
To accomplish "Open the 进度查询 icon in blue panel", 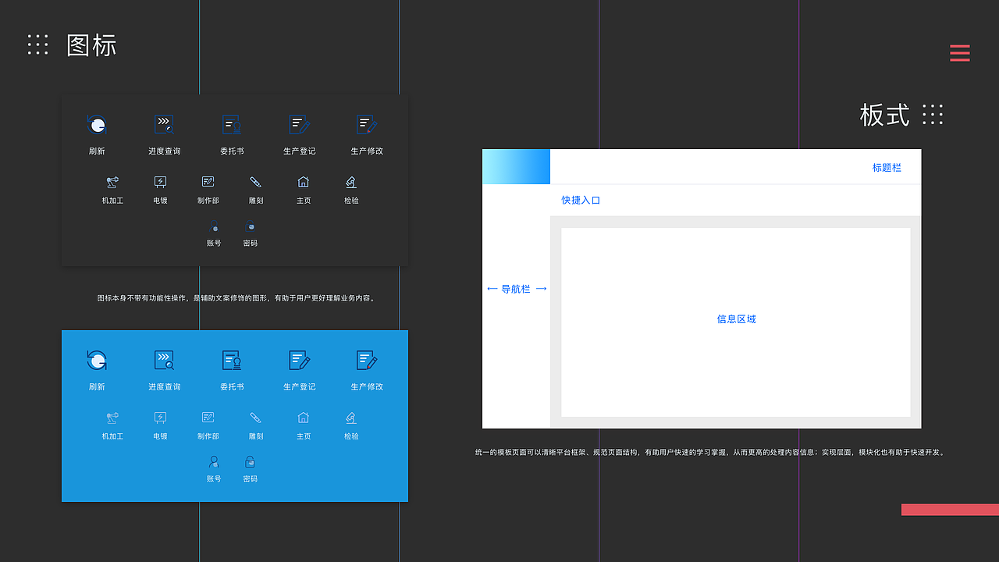I will [164, 360].
